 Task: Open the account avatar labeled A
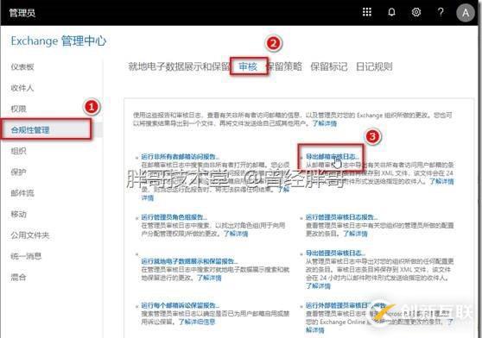point(465,13)
